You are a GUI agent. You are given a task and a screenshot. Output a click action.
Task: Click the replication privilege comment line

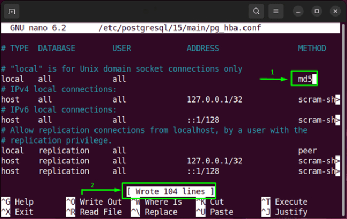57,140
